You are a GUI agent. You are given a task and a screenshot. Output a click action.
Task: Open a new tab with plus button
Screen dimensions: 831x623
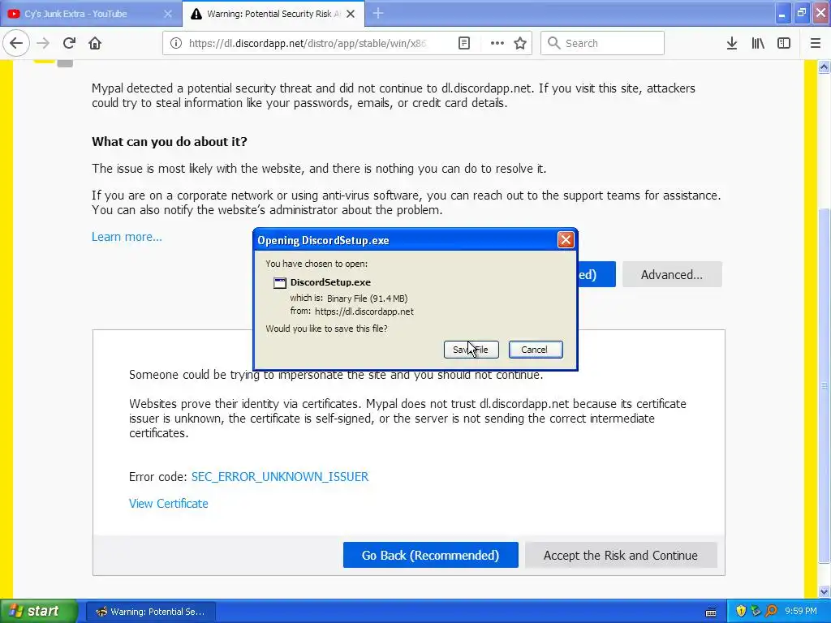pyautogui.click(x=378, y=13)
